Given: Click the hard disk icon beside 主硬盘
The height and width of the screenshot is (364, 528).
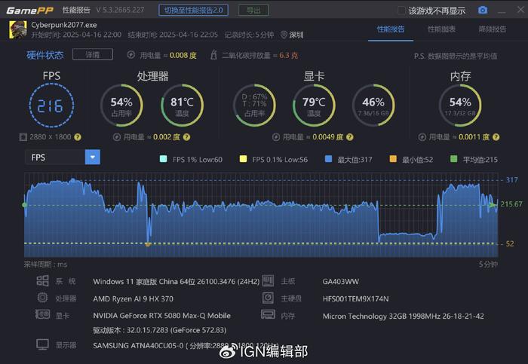Looking at the screenshot, I should 268,298.
